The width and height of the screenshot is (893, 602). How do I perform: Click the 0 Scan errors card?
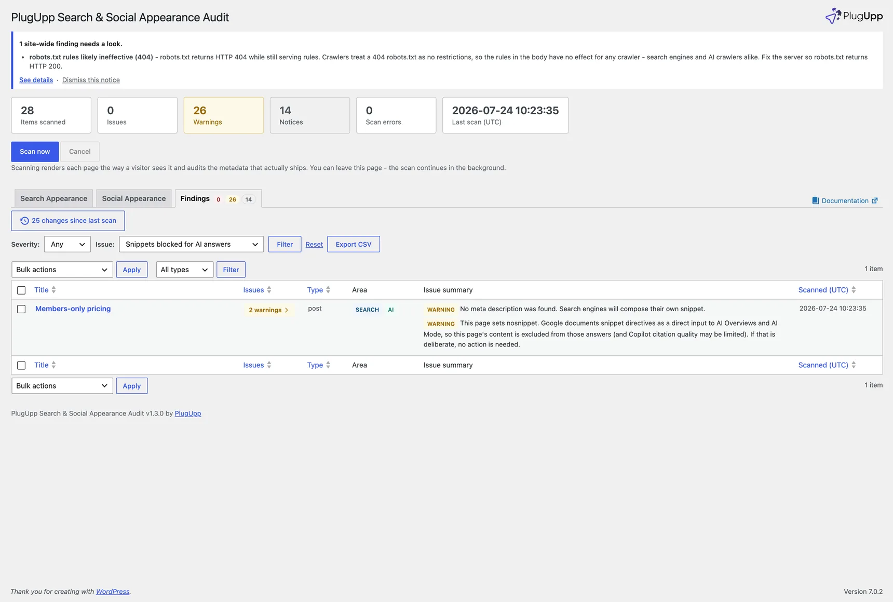(x=396, y=115)
